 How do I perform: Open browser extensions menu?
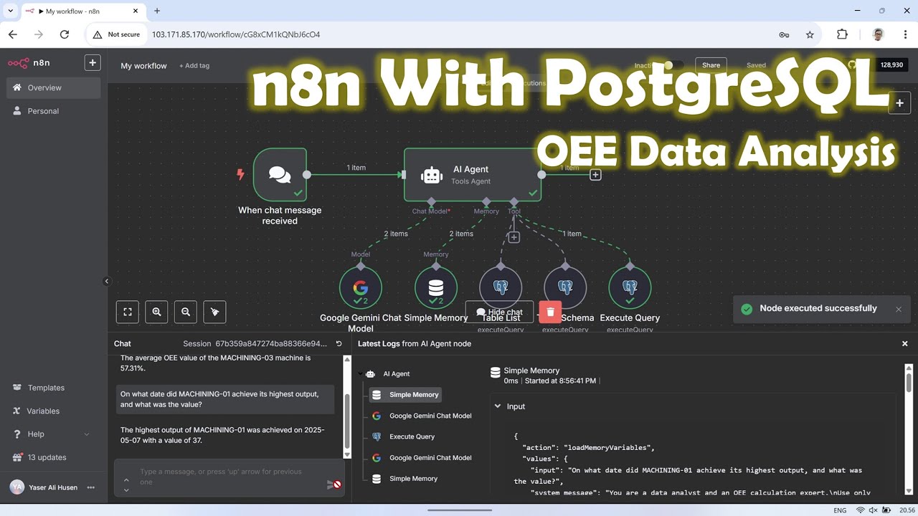pyautogui.click(x=842, y=34)
